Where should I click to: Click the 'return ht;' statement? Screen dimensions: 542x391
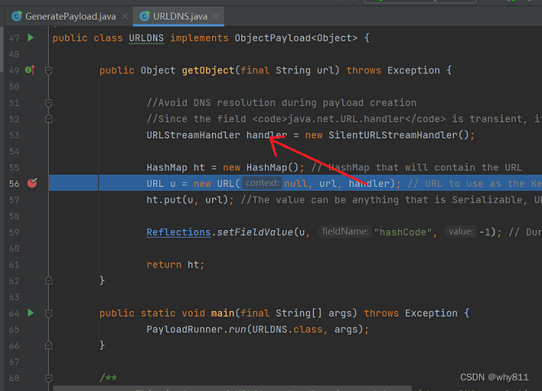175,264
